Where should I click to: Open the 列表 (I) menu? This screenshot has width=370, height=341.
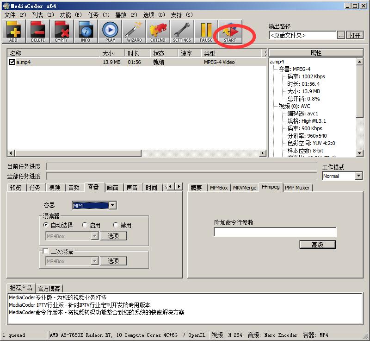[x=43, y=15]
